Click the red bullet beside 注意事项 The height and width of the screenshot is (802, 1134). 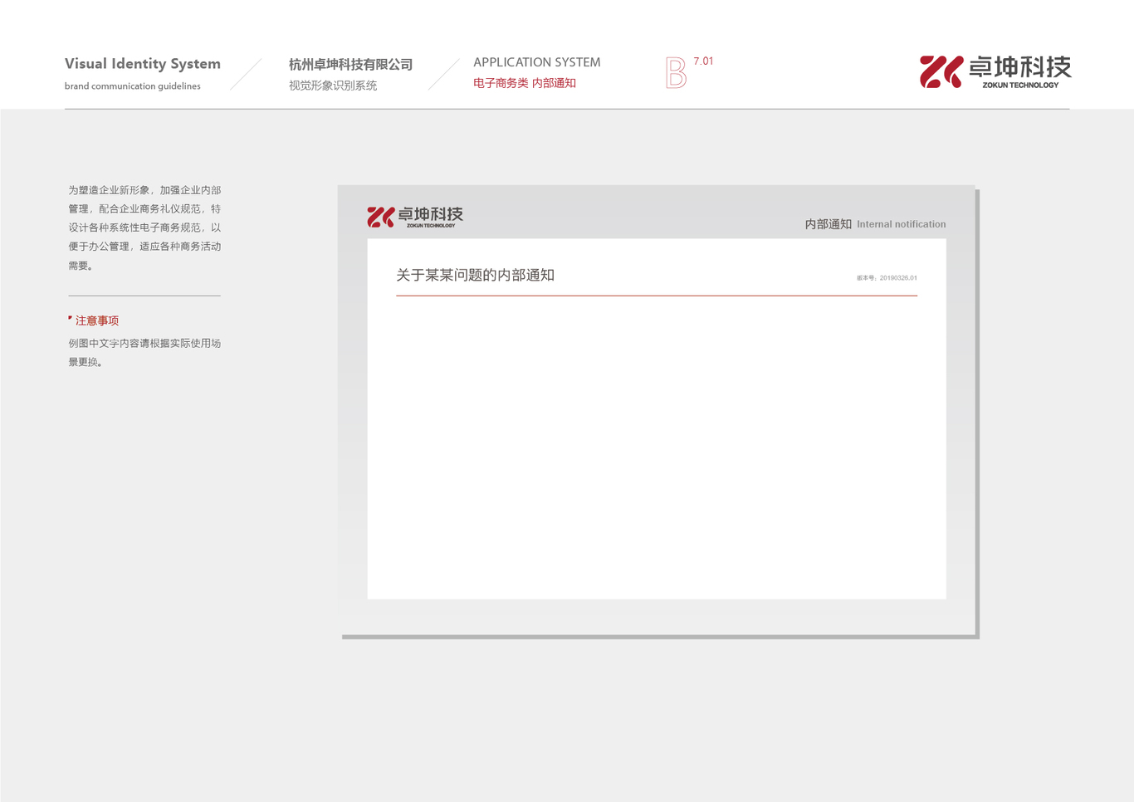click(x=71, y=318)
